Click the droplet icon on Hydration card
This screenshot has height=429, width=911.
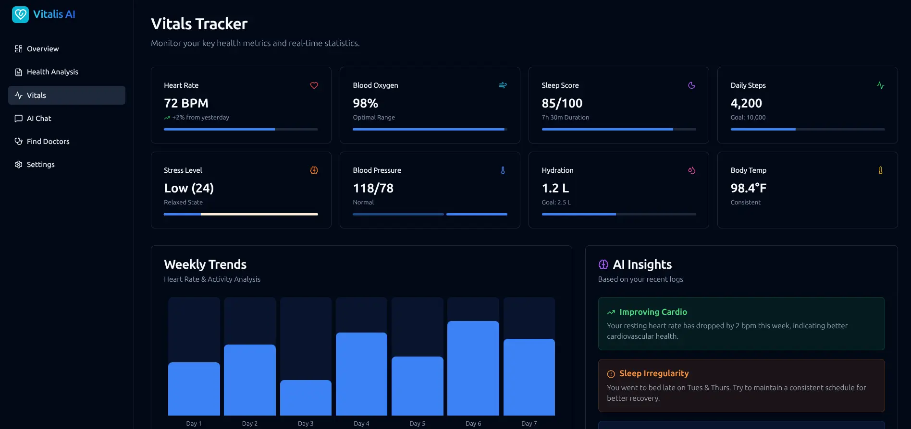(x=691, y=170)
